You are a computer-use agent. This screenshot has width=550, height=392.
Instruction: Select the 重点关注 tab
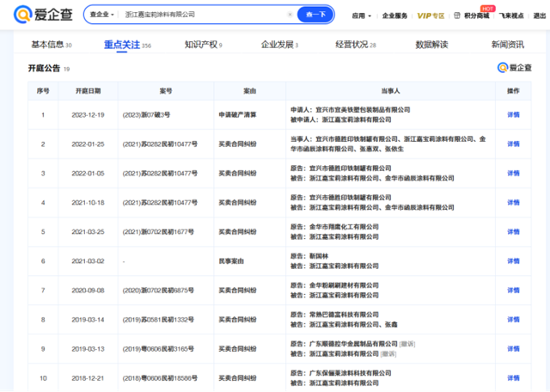pos(127,45)
